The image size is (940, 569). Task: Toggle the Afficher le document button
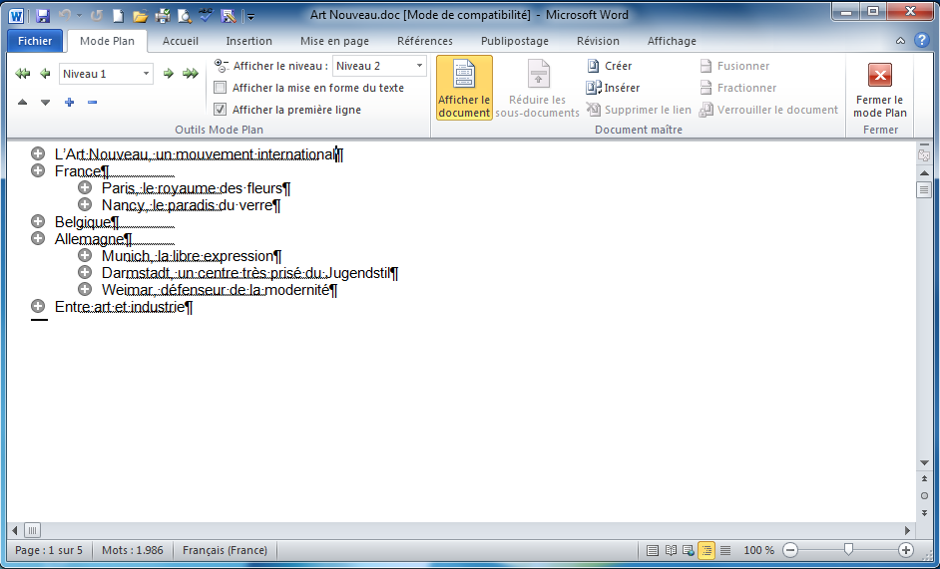click(464, 88)
